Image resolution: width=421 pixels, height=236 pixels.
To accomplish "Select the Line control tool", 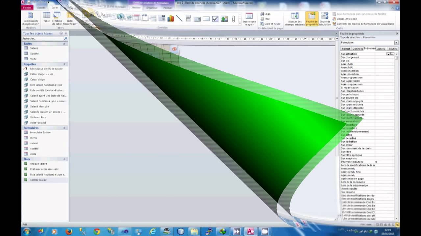I will point(179,19).
